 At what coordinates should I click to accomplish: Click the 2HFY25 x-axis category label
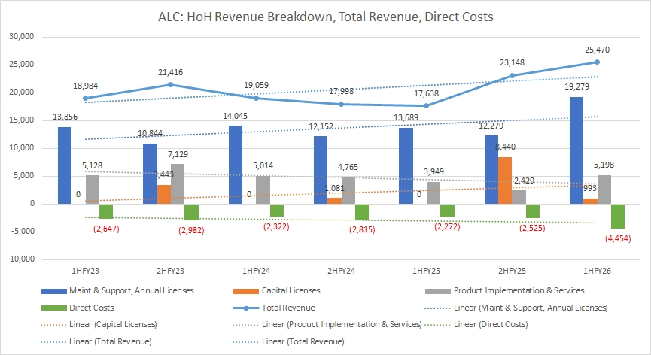click(511, 270)
